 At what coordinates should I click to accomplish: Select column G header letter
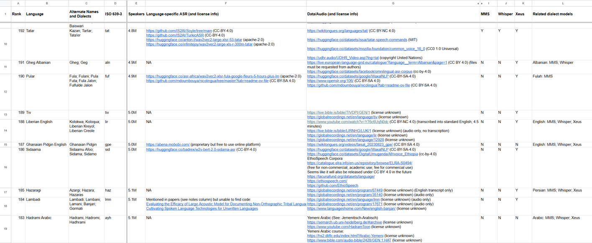pyautogui.click(x=393, y=3)
